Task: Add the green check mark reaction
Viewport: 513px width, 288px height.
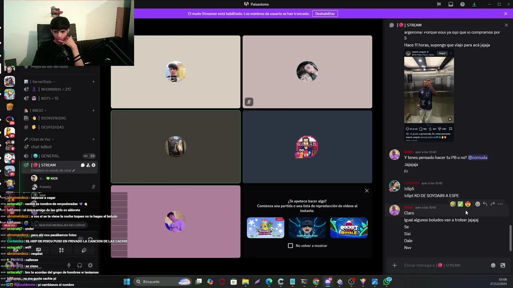Action: click(460, 204)
